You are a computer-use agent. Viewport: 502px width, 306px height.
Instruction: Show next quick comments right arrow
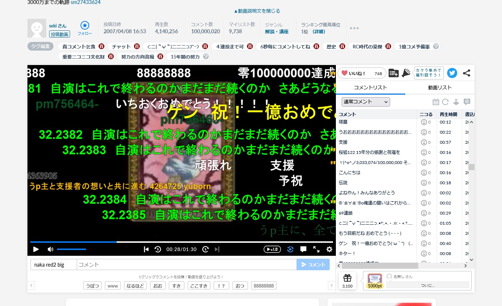332,286
